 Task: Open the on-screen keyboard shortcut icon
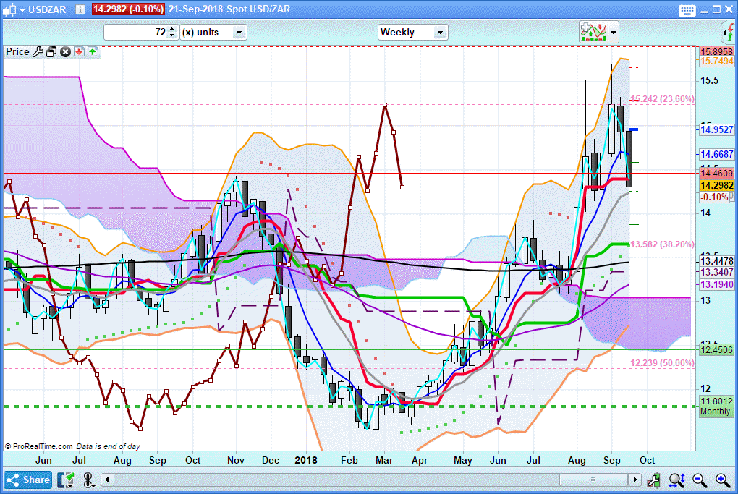(x=687, y=10)
